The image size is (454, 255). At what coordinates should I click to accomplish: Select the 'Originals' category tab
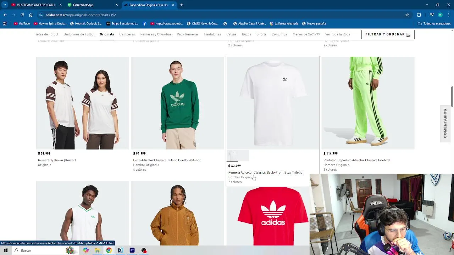(107, 34)
